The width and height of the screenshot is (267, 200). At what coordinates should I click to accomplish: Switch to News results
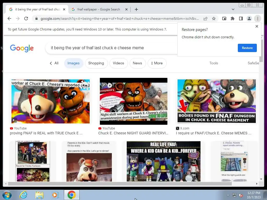point(137,63)
